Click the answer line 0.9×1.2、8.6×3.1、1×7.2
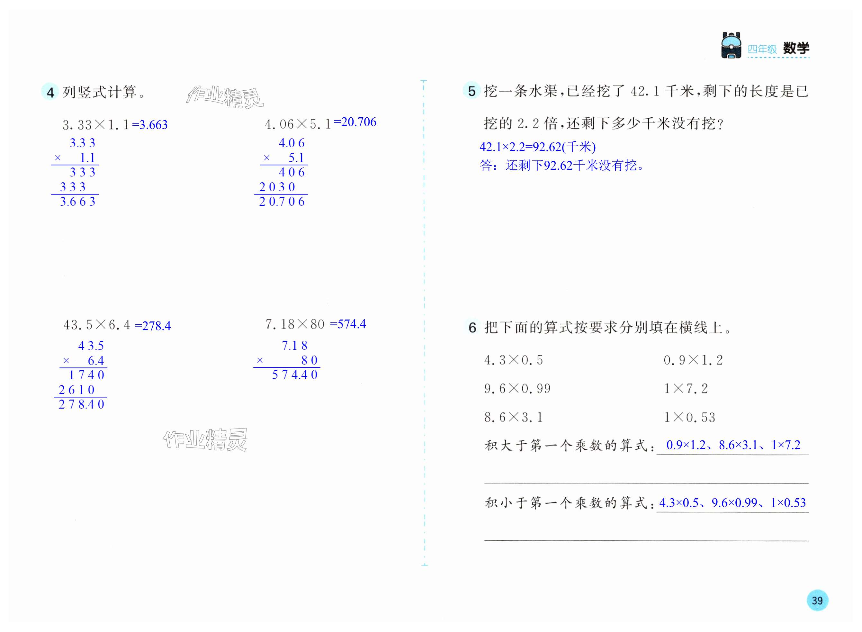Image resolution: width=862 pixels, height=632 pixels. 733,445
